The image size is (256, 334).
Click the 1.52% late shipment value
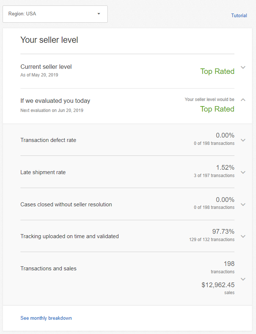point(225,168)
